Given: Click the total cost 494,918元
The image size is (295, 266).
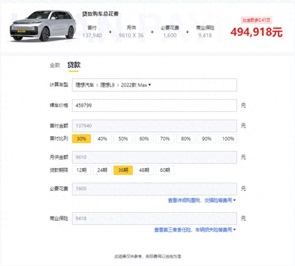Looking at the screenshot, I should pos(257,32).
